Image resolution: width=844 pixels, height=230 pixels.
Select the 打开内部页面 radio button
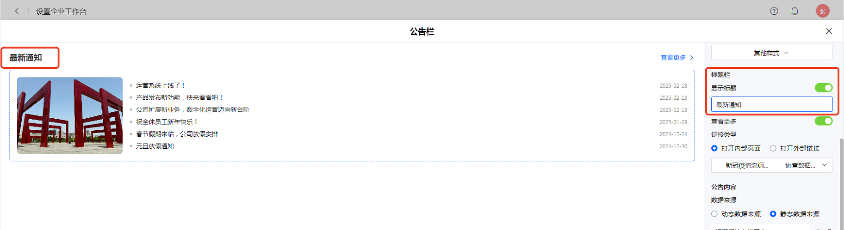tap(714, 148)
